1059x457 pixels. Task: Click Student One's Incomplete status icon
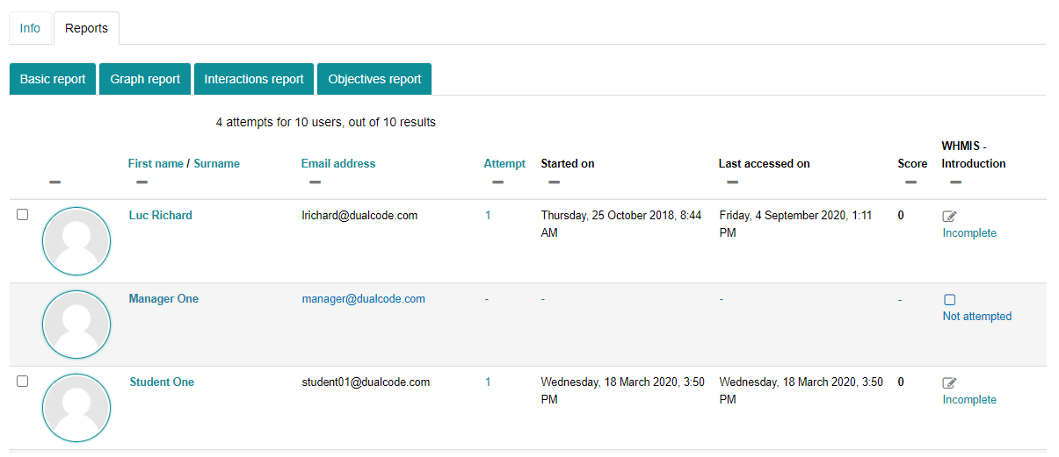pos(949,382)
